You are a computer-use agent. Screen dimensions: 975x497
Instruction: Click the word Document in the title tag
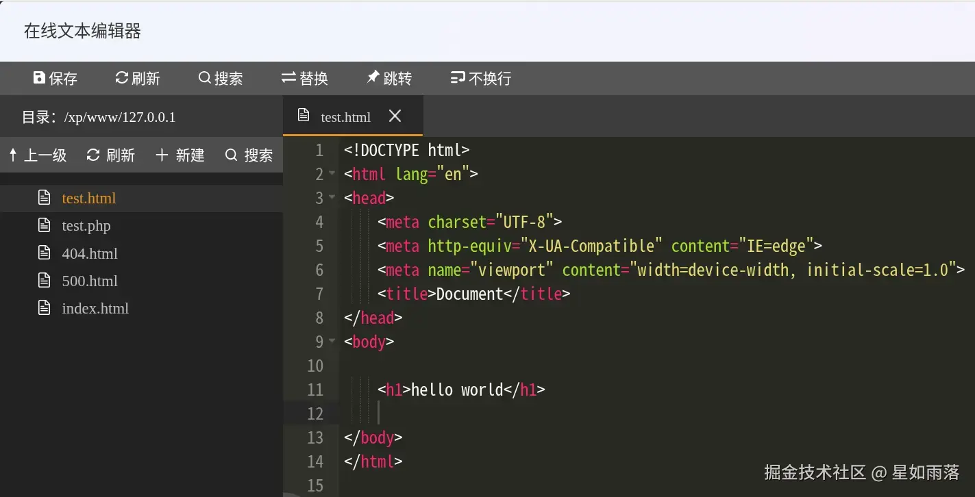point(470,294)
